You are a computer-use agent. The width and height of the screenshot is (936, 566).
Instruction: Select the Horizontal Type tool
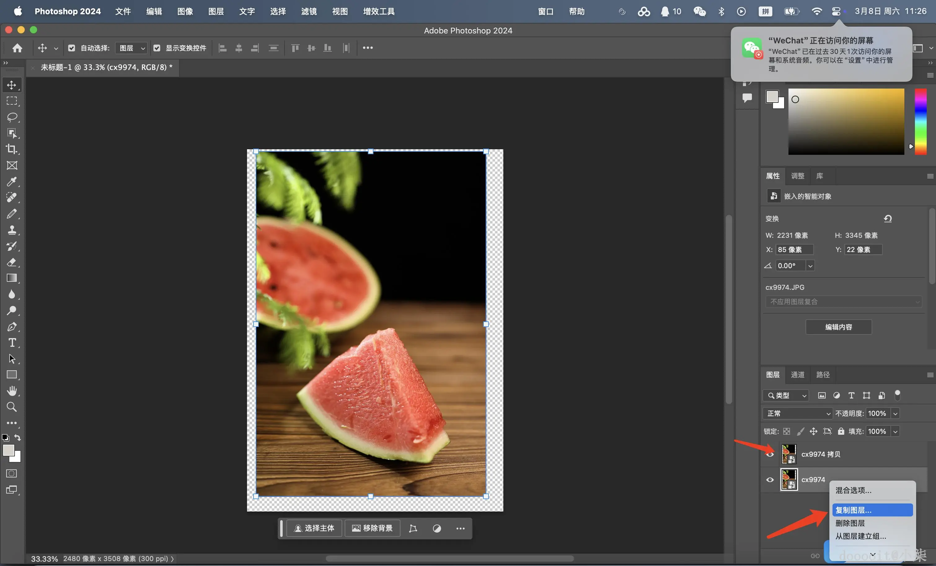coord(12,343)
